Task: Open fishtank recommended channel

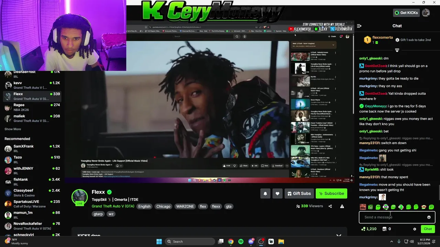Action: (32, 182)
